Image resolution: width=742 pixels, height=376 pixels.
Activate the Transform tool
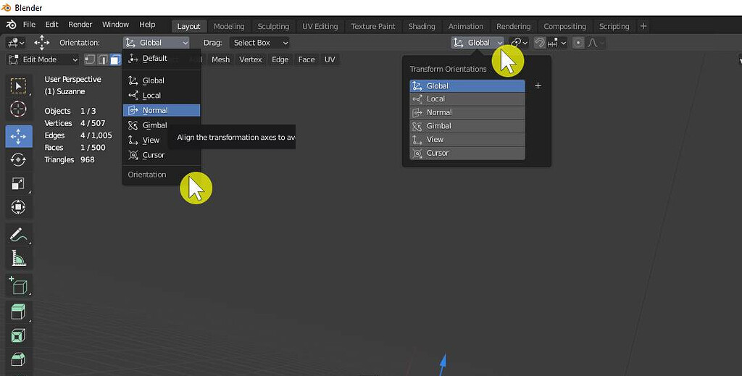click(x=18, y=207)
